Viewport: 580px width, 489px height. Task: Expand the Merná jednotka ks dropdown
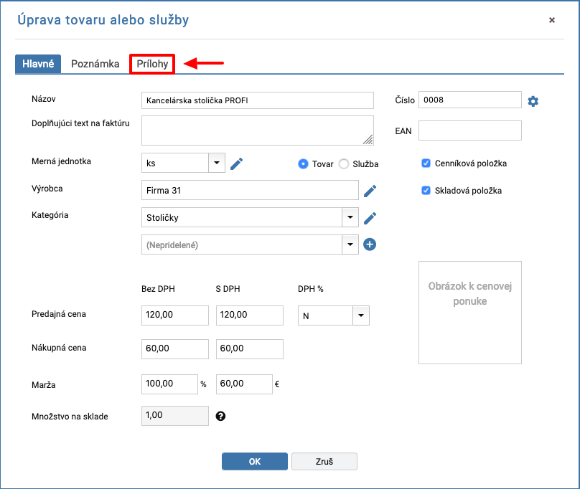click(217, 163)
